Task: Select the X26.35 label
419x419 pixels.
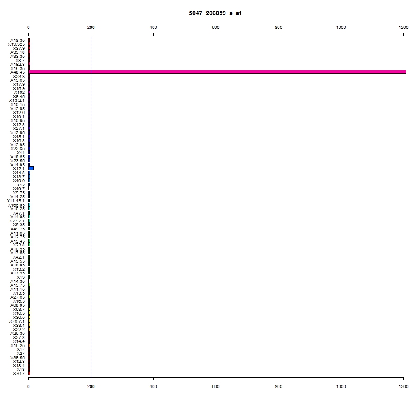Action: coord(17,333)
